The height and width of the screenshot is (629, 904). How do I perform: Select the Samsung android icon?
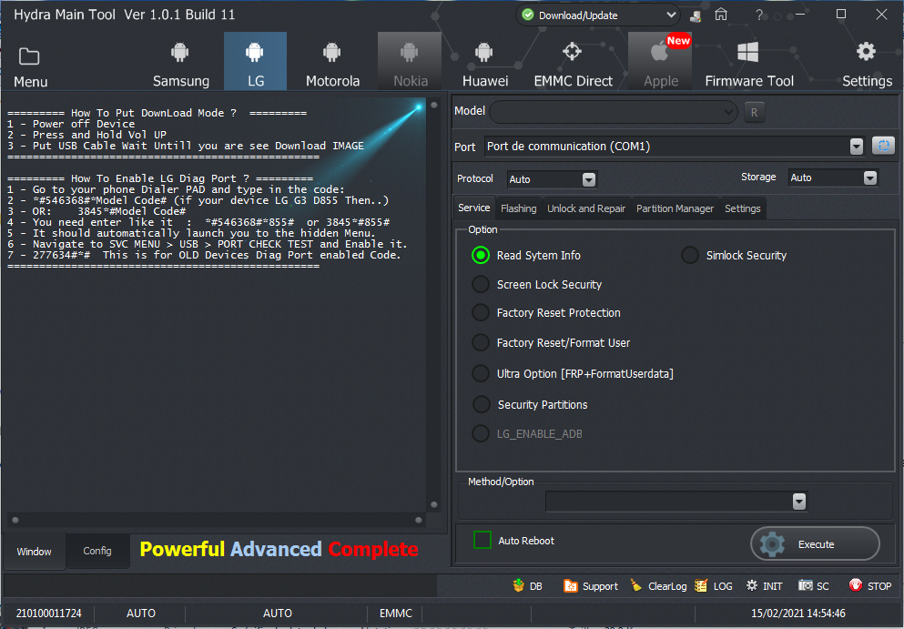pos(180,53)
